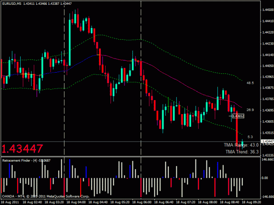This screenshot has width=274, height=205.
Task: Click the current price marker 1.43447 on scale
Action: 267,141
